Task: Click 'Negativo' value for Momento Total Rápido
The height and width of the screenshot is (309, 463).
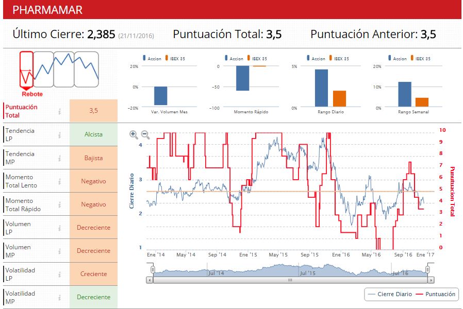Action: point(94,204)
